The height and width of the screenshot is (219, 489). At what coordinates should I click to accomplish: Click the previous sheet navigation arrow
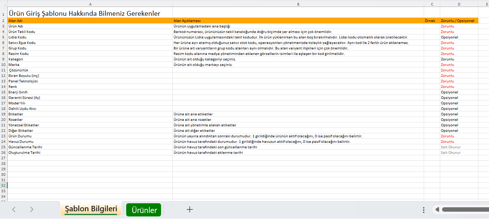[14, 209]
